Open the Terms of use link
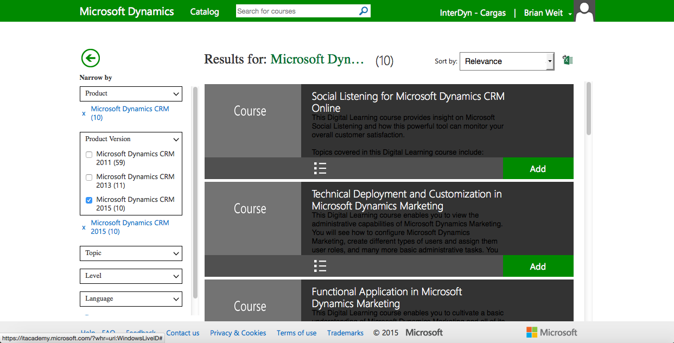This screenshot has height=343, width=674. tap(296, 333)
